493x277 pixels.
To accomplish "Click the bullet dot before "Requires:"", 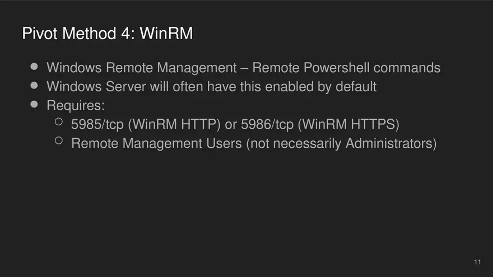I will (34, 104).
